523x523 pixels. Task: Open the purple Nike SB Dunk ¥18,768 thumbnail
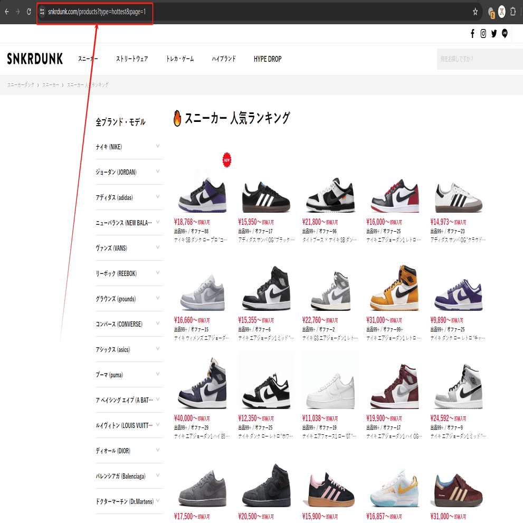pos(202,195)
